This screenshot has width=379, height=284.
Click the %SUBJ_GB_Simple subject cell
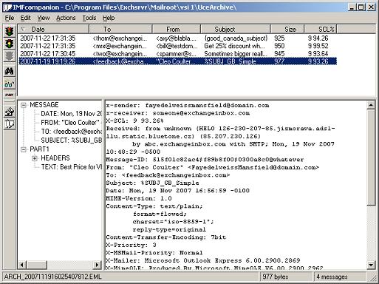tap(230, 61)
